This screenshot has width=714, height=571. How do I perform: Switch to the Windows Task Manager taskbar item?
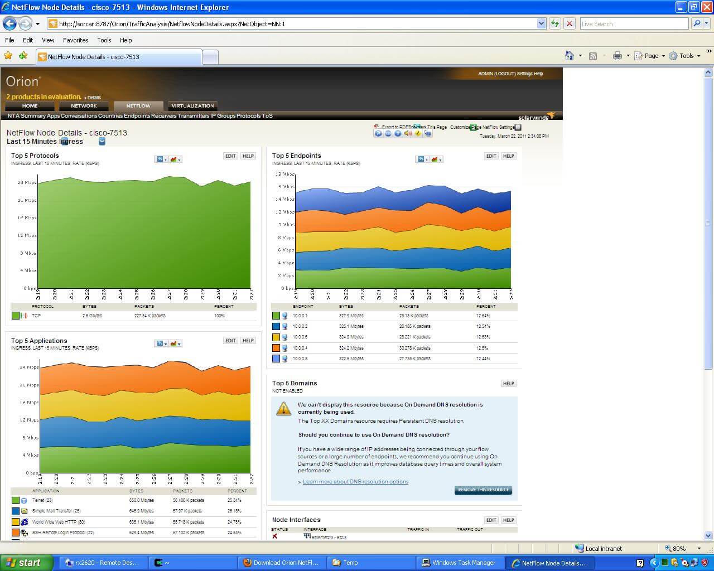click(x=460, y=563)
